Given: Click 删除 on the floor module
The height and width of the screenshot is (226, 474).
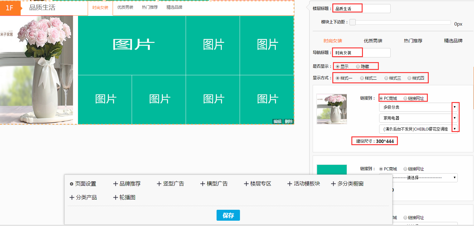Looking at the screenshot, I should (289, 122).
